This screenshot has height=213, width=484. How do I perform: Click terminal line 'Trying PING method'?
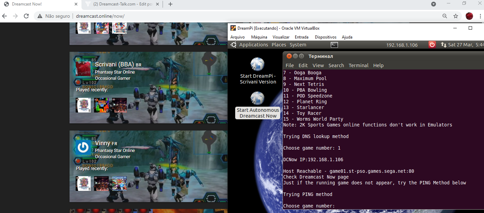pos(308,194)
